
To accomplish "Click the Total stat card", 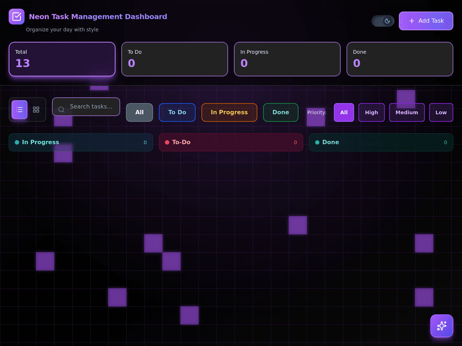I will pos(62,59).
